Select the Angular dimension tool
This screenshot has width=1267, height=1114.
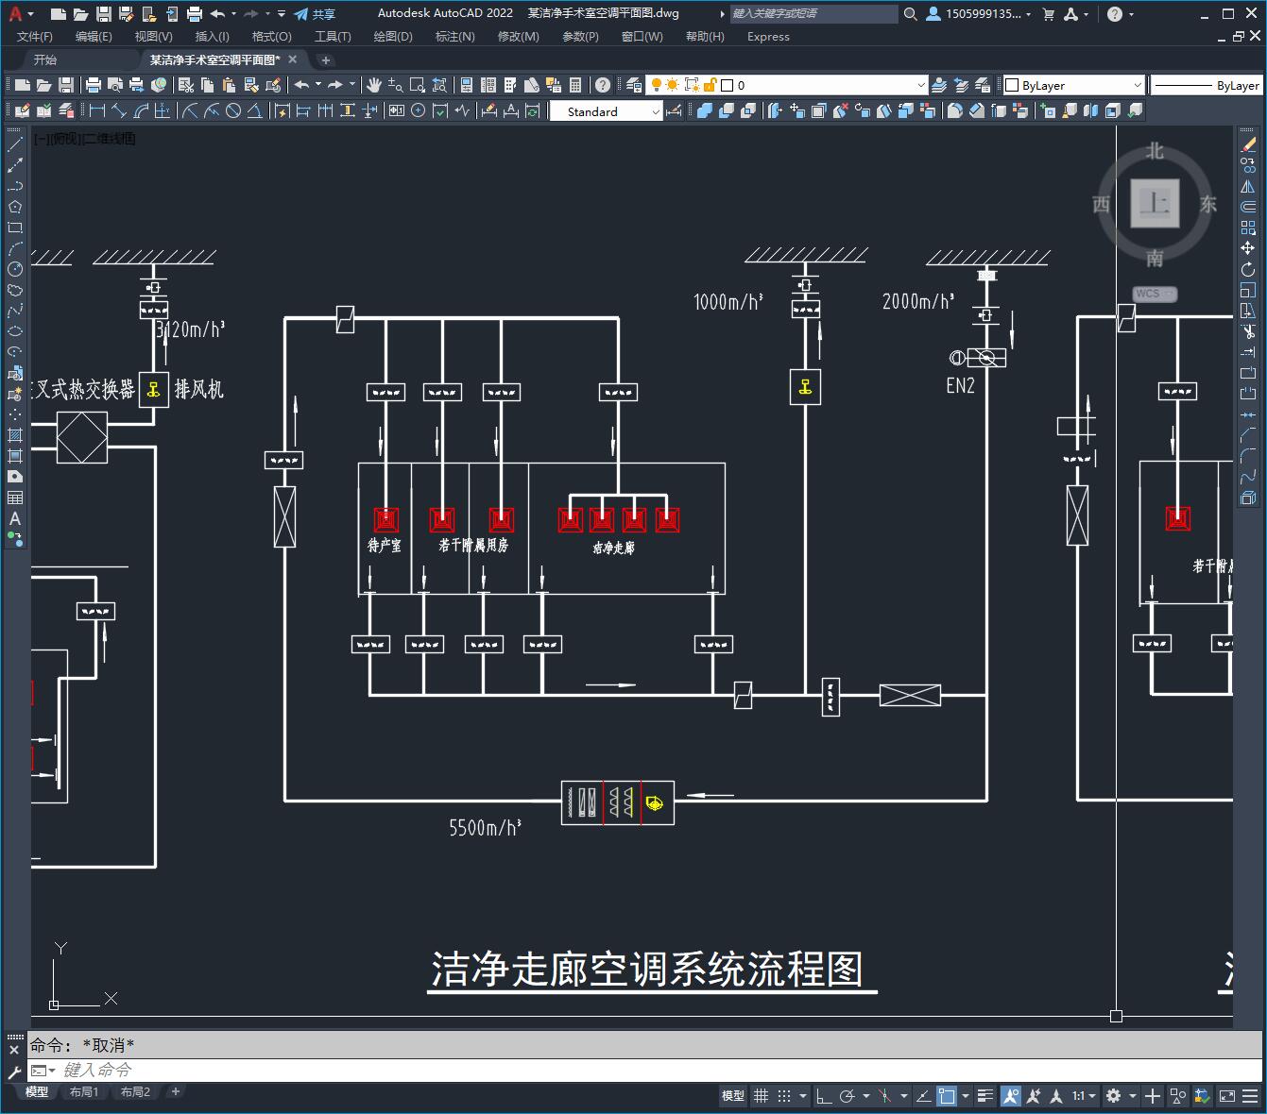click(x=254, y=110)
